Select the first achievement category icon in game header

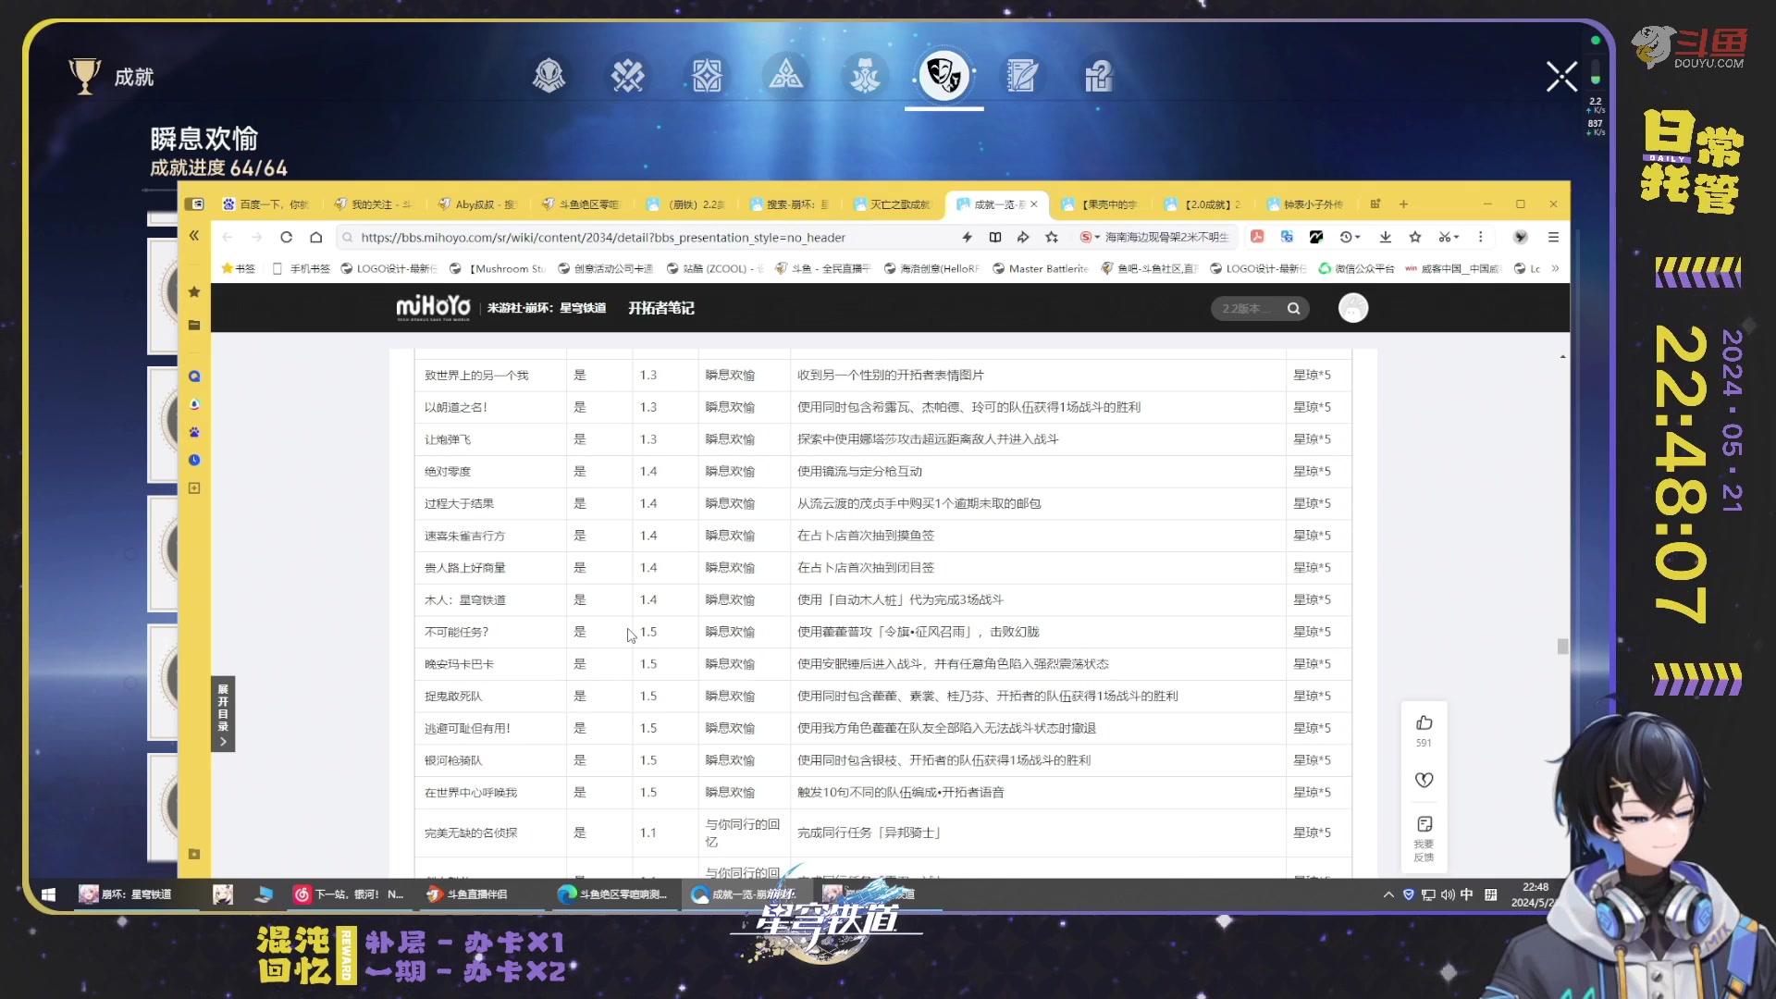point(549,76)
